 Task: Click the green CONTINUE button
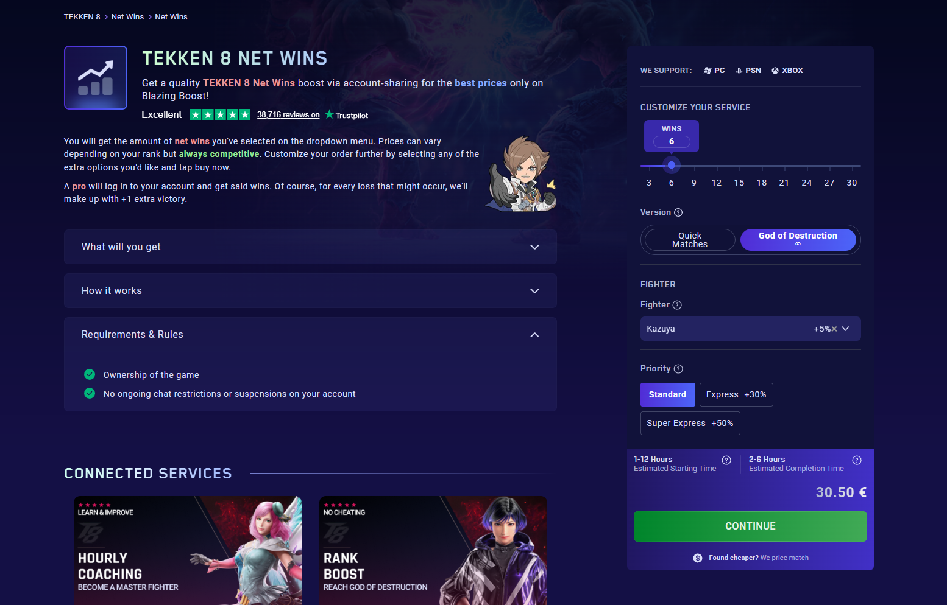tap(750, 526)
